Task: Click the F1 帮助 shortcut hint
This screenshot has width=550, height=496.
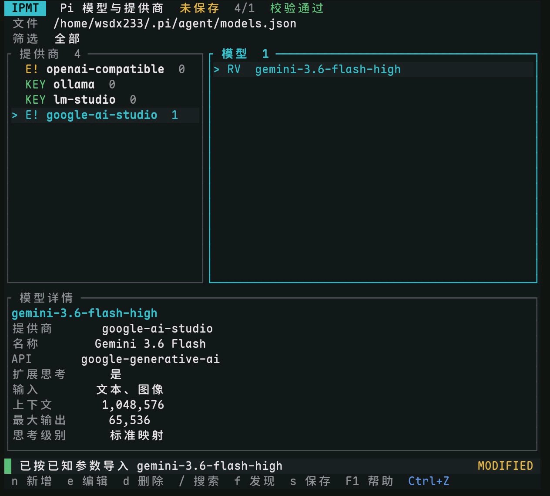Action: 369,481
